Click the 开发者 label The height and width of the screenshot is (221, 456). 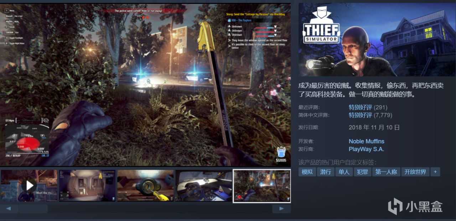tap(306, 142)
